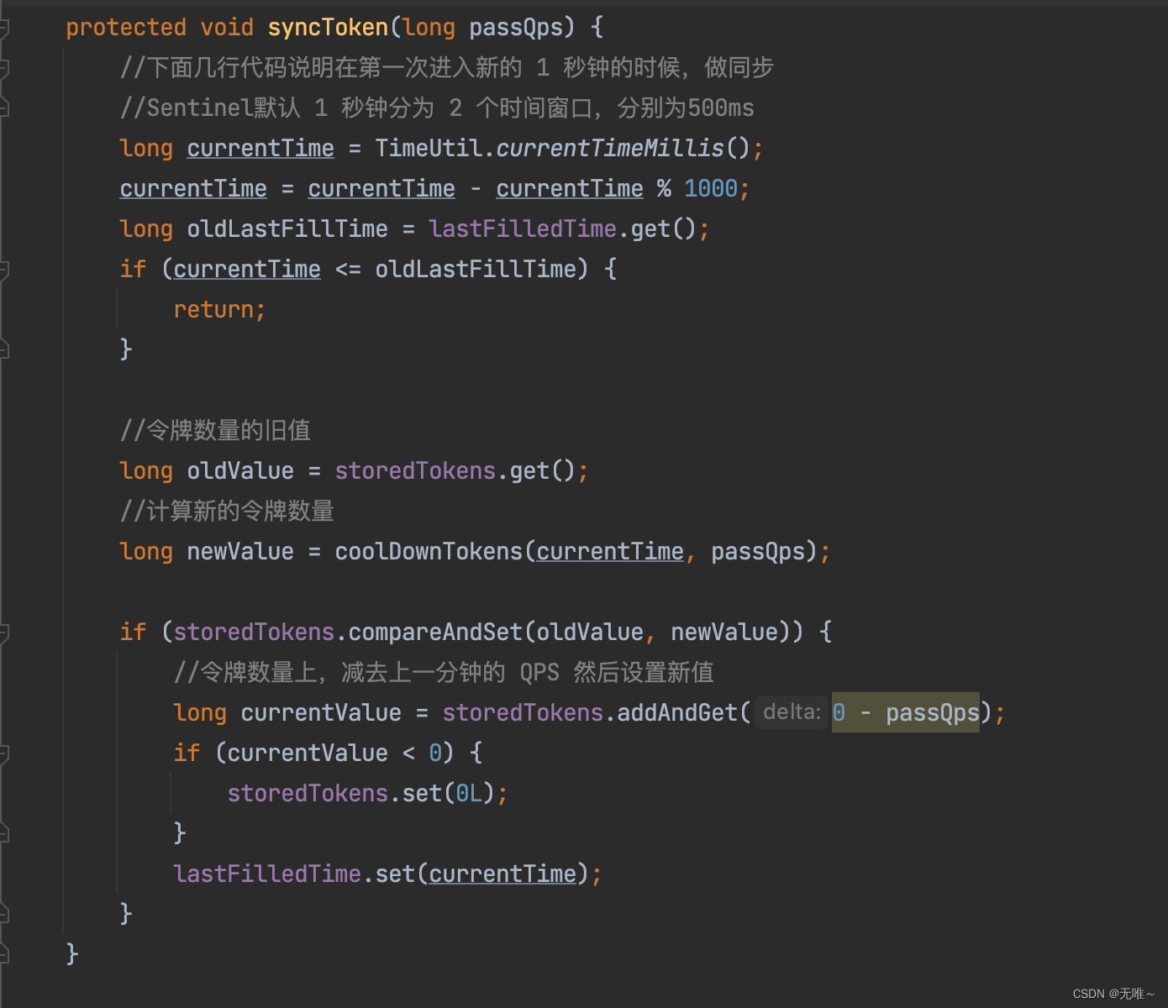The height and width of the screenshot is (1008, 1168).
Task: Click comment '//计算新的令牌数量'
Action: click(227, 512)
